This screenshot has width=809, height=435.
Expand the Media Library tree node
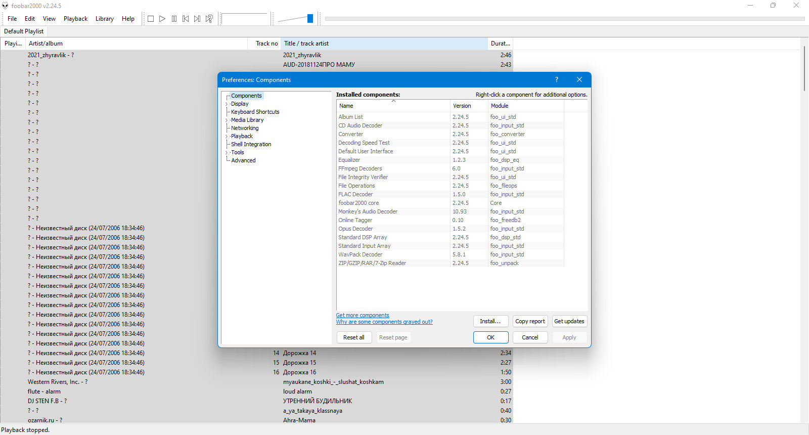tap(226, 120)
